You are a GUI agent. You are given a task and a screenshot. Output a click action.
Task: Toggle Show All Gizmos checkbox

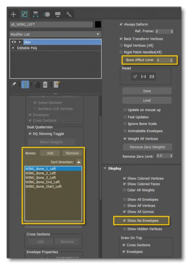(x=125, y=212)
